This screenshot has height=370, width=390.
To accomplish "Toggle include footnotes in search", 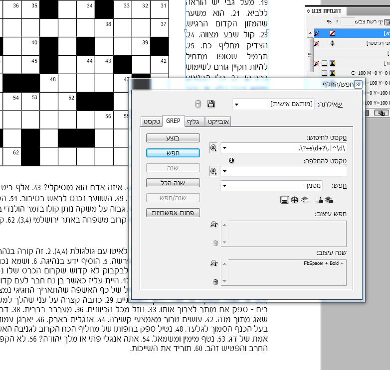I will click(x=285, y=200).
